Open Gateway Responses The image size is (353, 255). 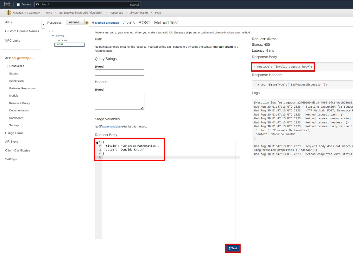[x=22, y=88]
